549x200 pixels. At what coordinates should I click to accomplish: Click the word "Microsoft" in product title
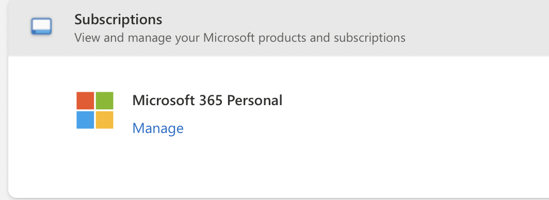point(164,101)
